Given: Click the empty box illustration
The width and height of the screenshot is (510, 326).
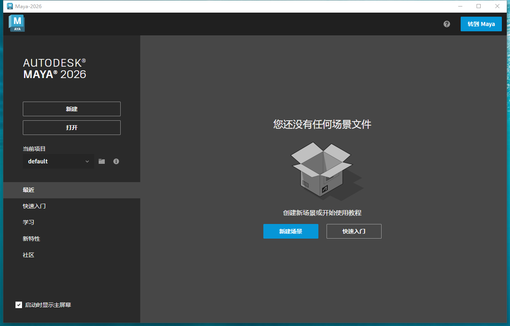Looking at the screenshot, I should click(x=322, y=171).
